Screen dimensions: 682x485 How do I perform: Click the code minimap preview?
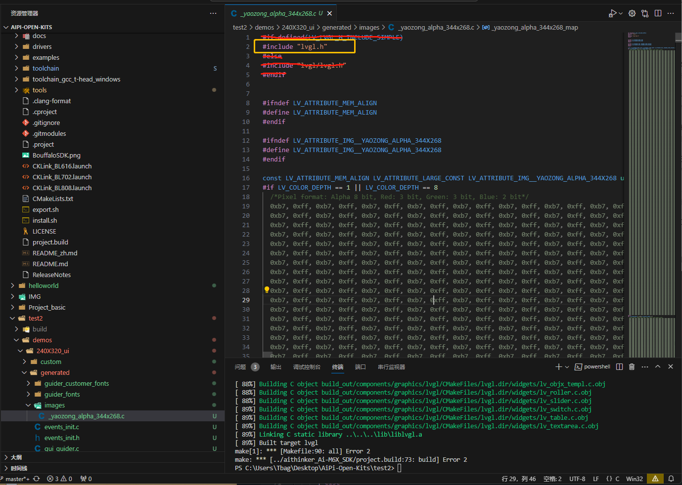coord(651,195)
